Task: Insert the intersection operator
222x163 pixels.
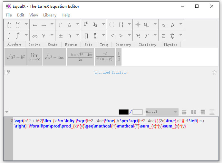Action: pyautogui.click(x=69, y=36)
